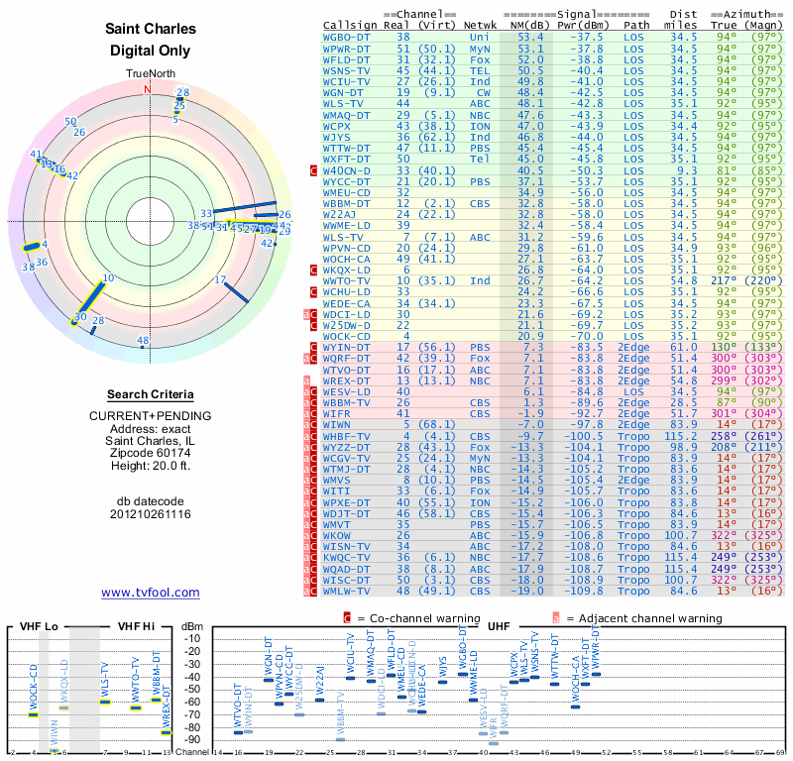
Task: Click the adjacent channel icon beside WREX-DT
Action: tap(306, 380)
